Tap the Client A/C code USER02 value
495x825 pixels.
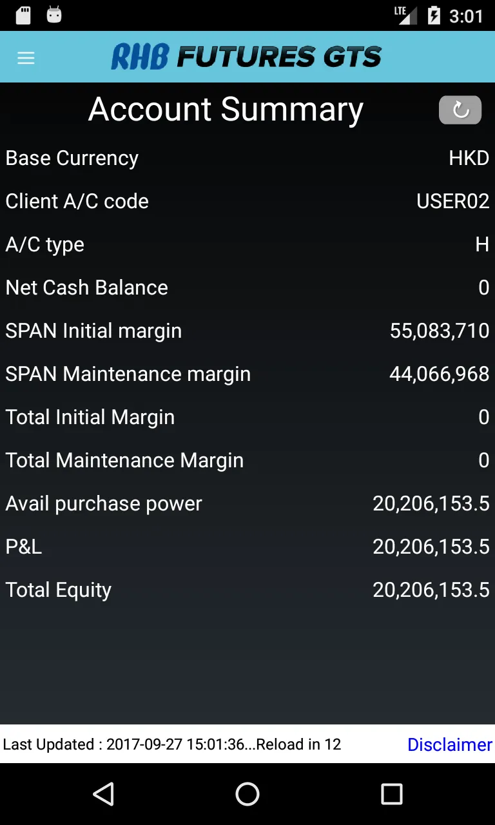coord(452,201)
